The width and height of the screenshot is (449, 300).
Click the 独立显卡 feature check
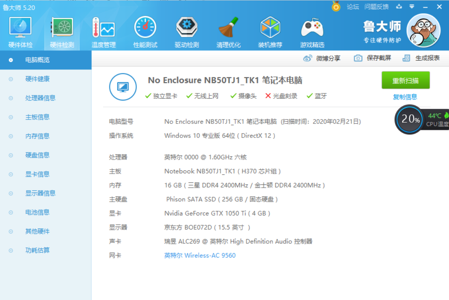161,96
